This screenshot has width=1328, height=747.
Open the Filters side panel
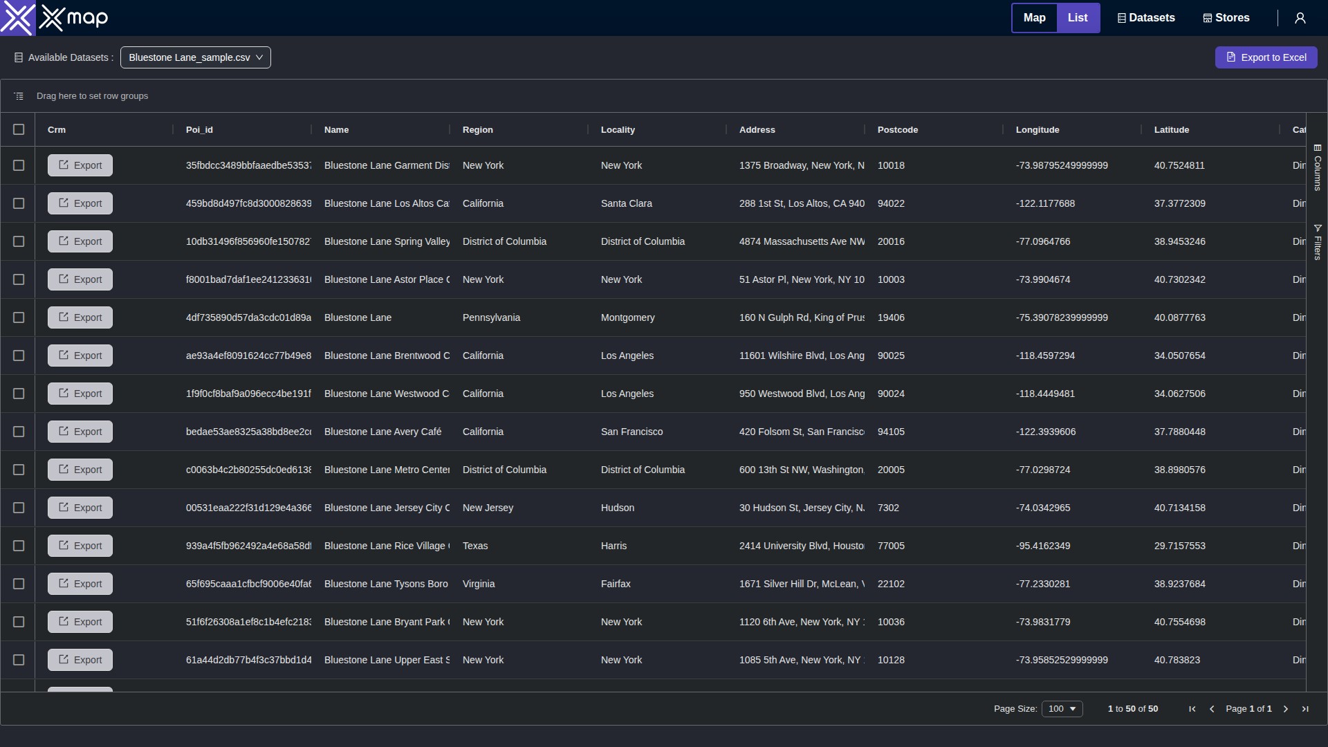(x=1317, y=242)
